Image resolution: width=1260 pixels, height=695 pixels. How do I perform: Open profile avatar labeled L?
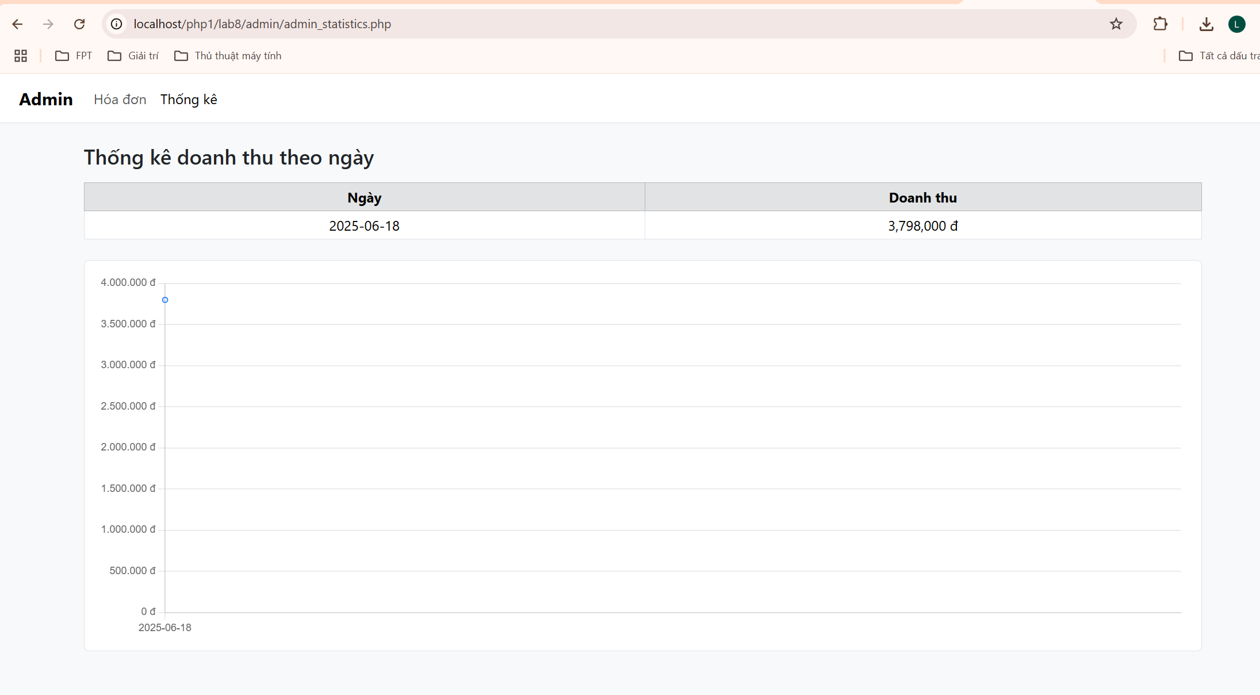click(x=1237, y=24)
